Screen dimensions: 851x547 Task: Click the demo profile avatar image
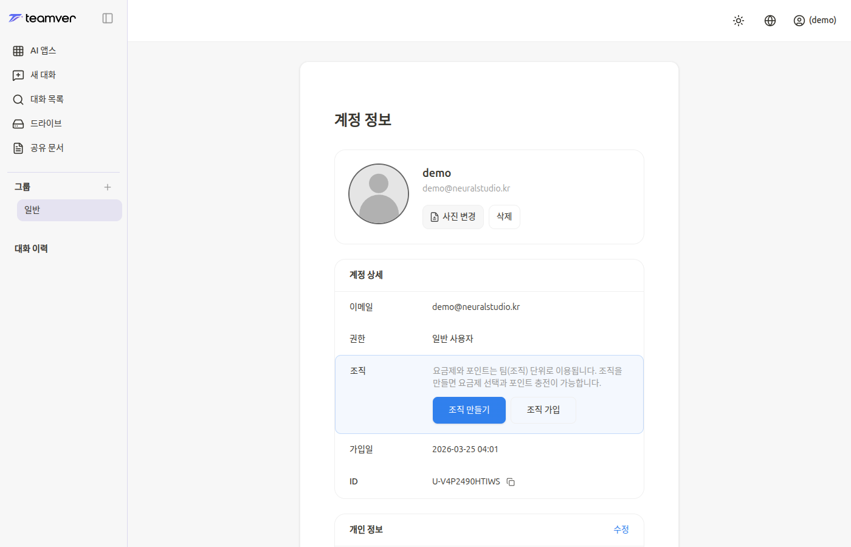[x=378, y=193]
